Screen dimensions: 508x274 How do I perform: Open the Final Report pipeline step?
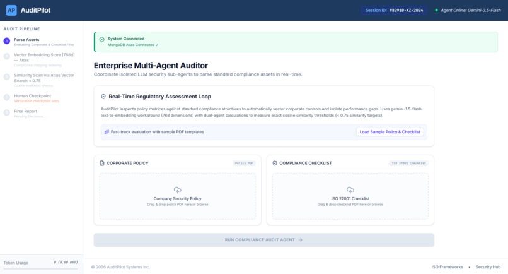(x=40, y=114)
